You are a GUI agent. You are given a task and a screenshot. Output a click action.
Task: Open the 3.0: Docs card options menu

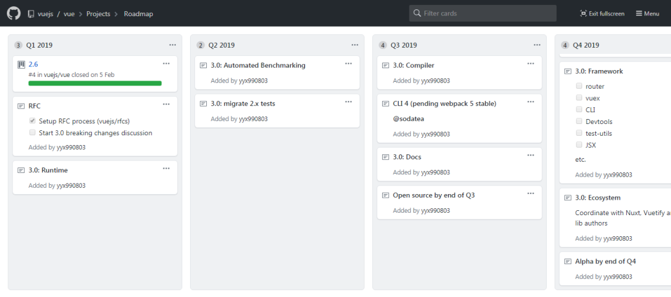pos(531,155)
